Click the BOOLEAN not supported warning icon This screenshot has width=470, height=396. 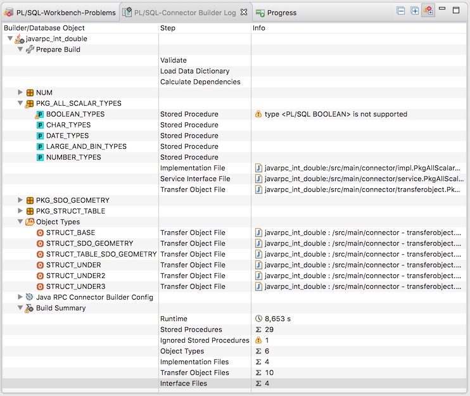coord(258,114)
